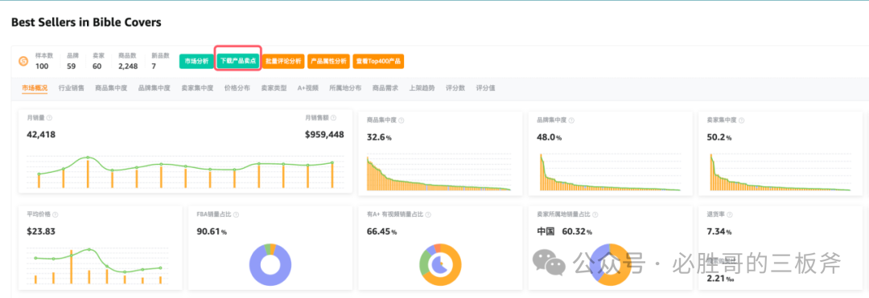Click the monthly sales line and bar chart

click(185, 171)
